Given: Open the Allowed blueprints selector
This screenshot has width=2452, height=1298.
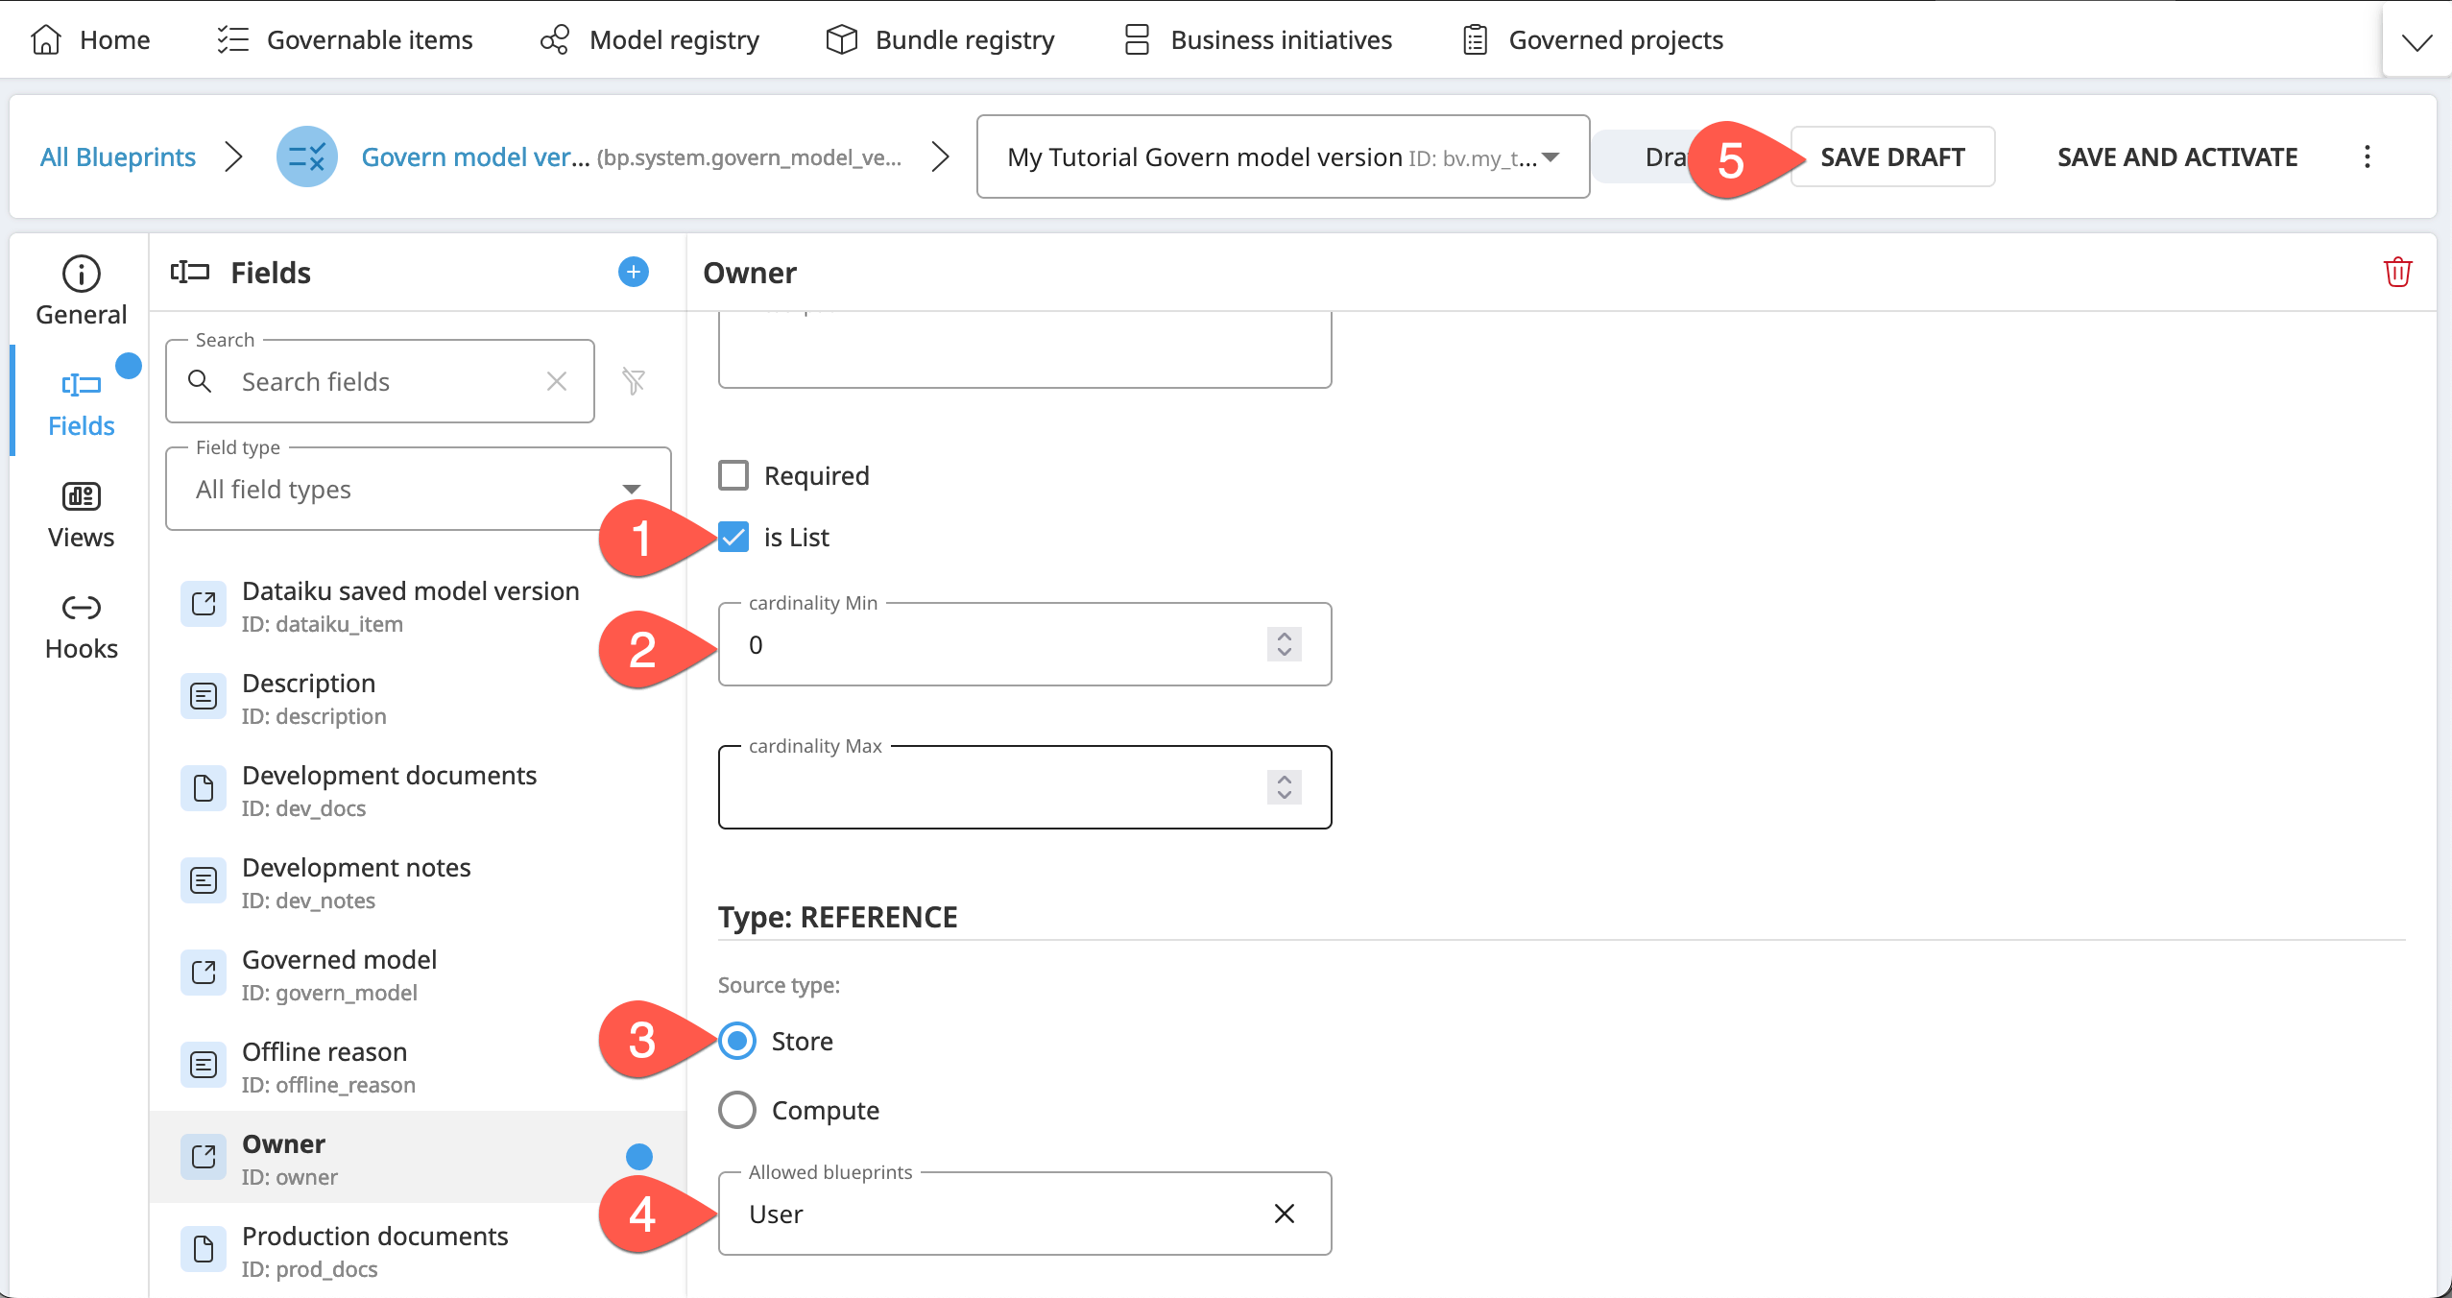Looking at the screenshot, I should [1024, 1214].
